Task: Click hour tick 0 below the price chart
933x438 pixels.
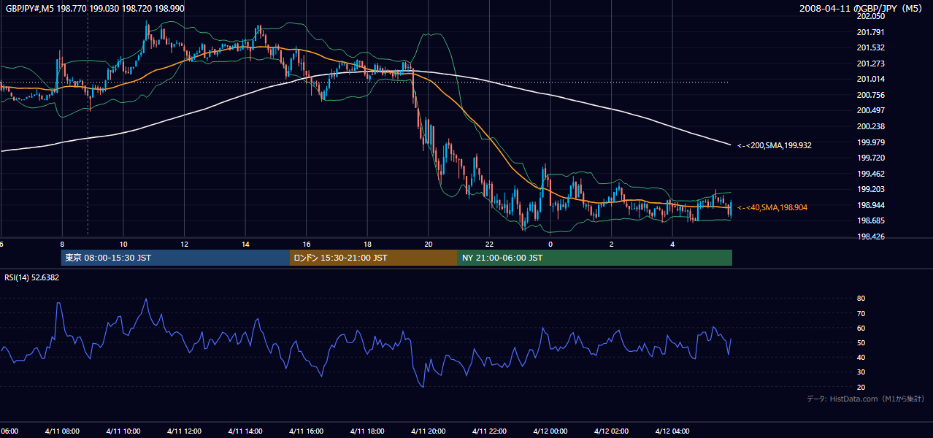Action: coord(550,244)
